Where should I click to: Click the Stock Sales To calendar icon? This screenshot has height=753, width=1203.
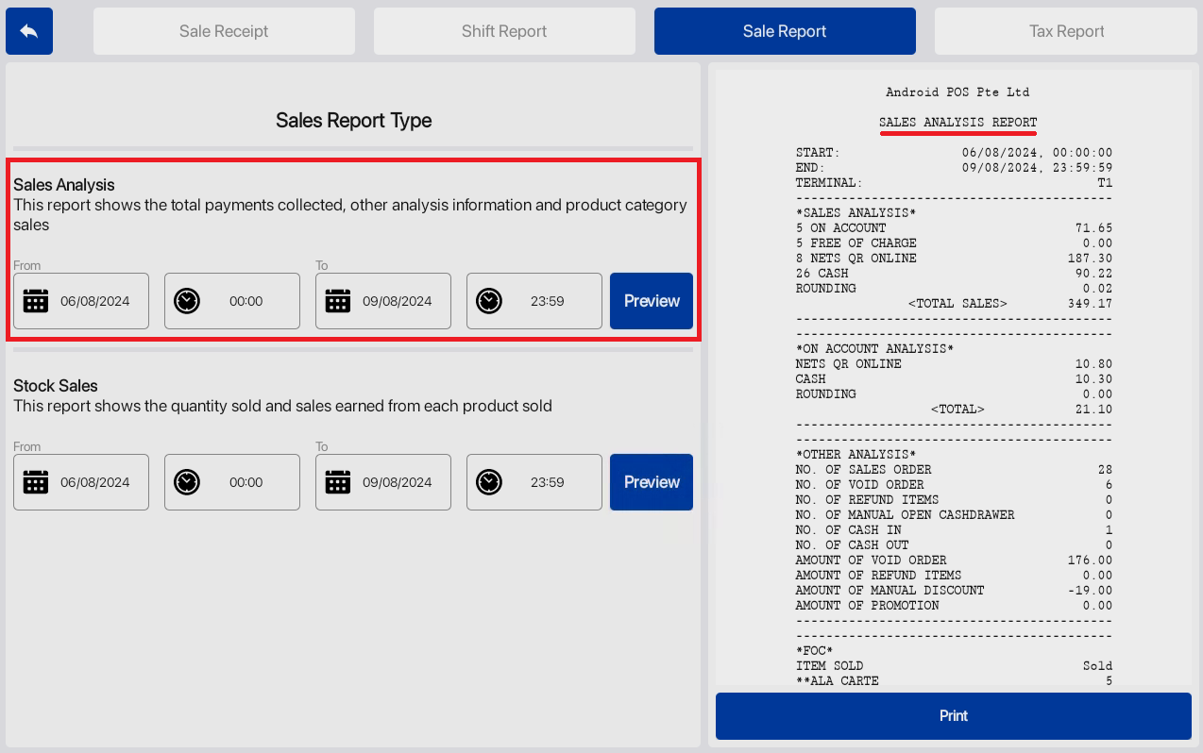click(x=338, y=482)
